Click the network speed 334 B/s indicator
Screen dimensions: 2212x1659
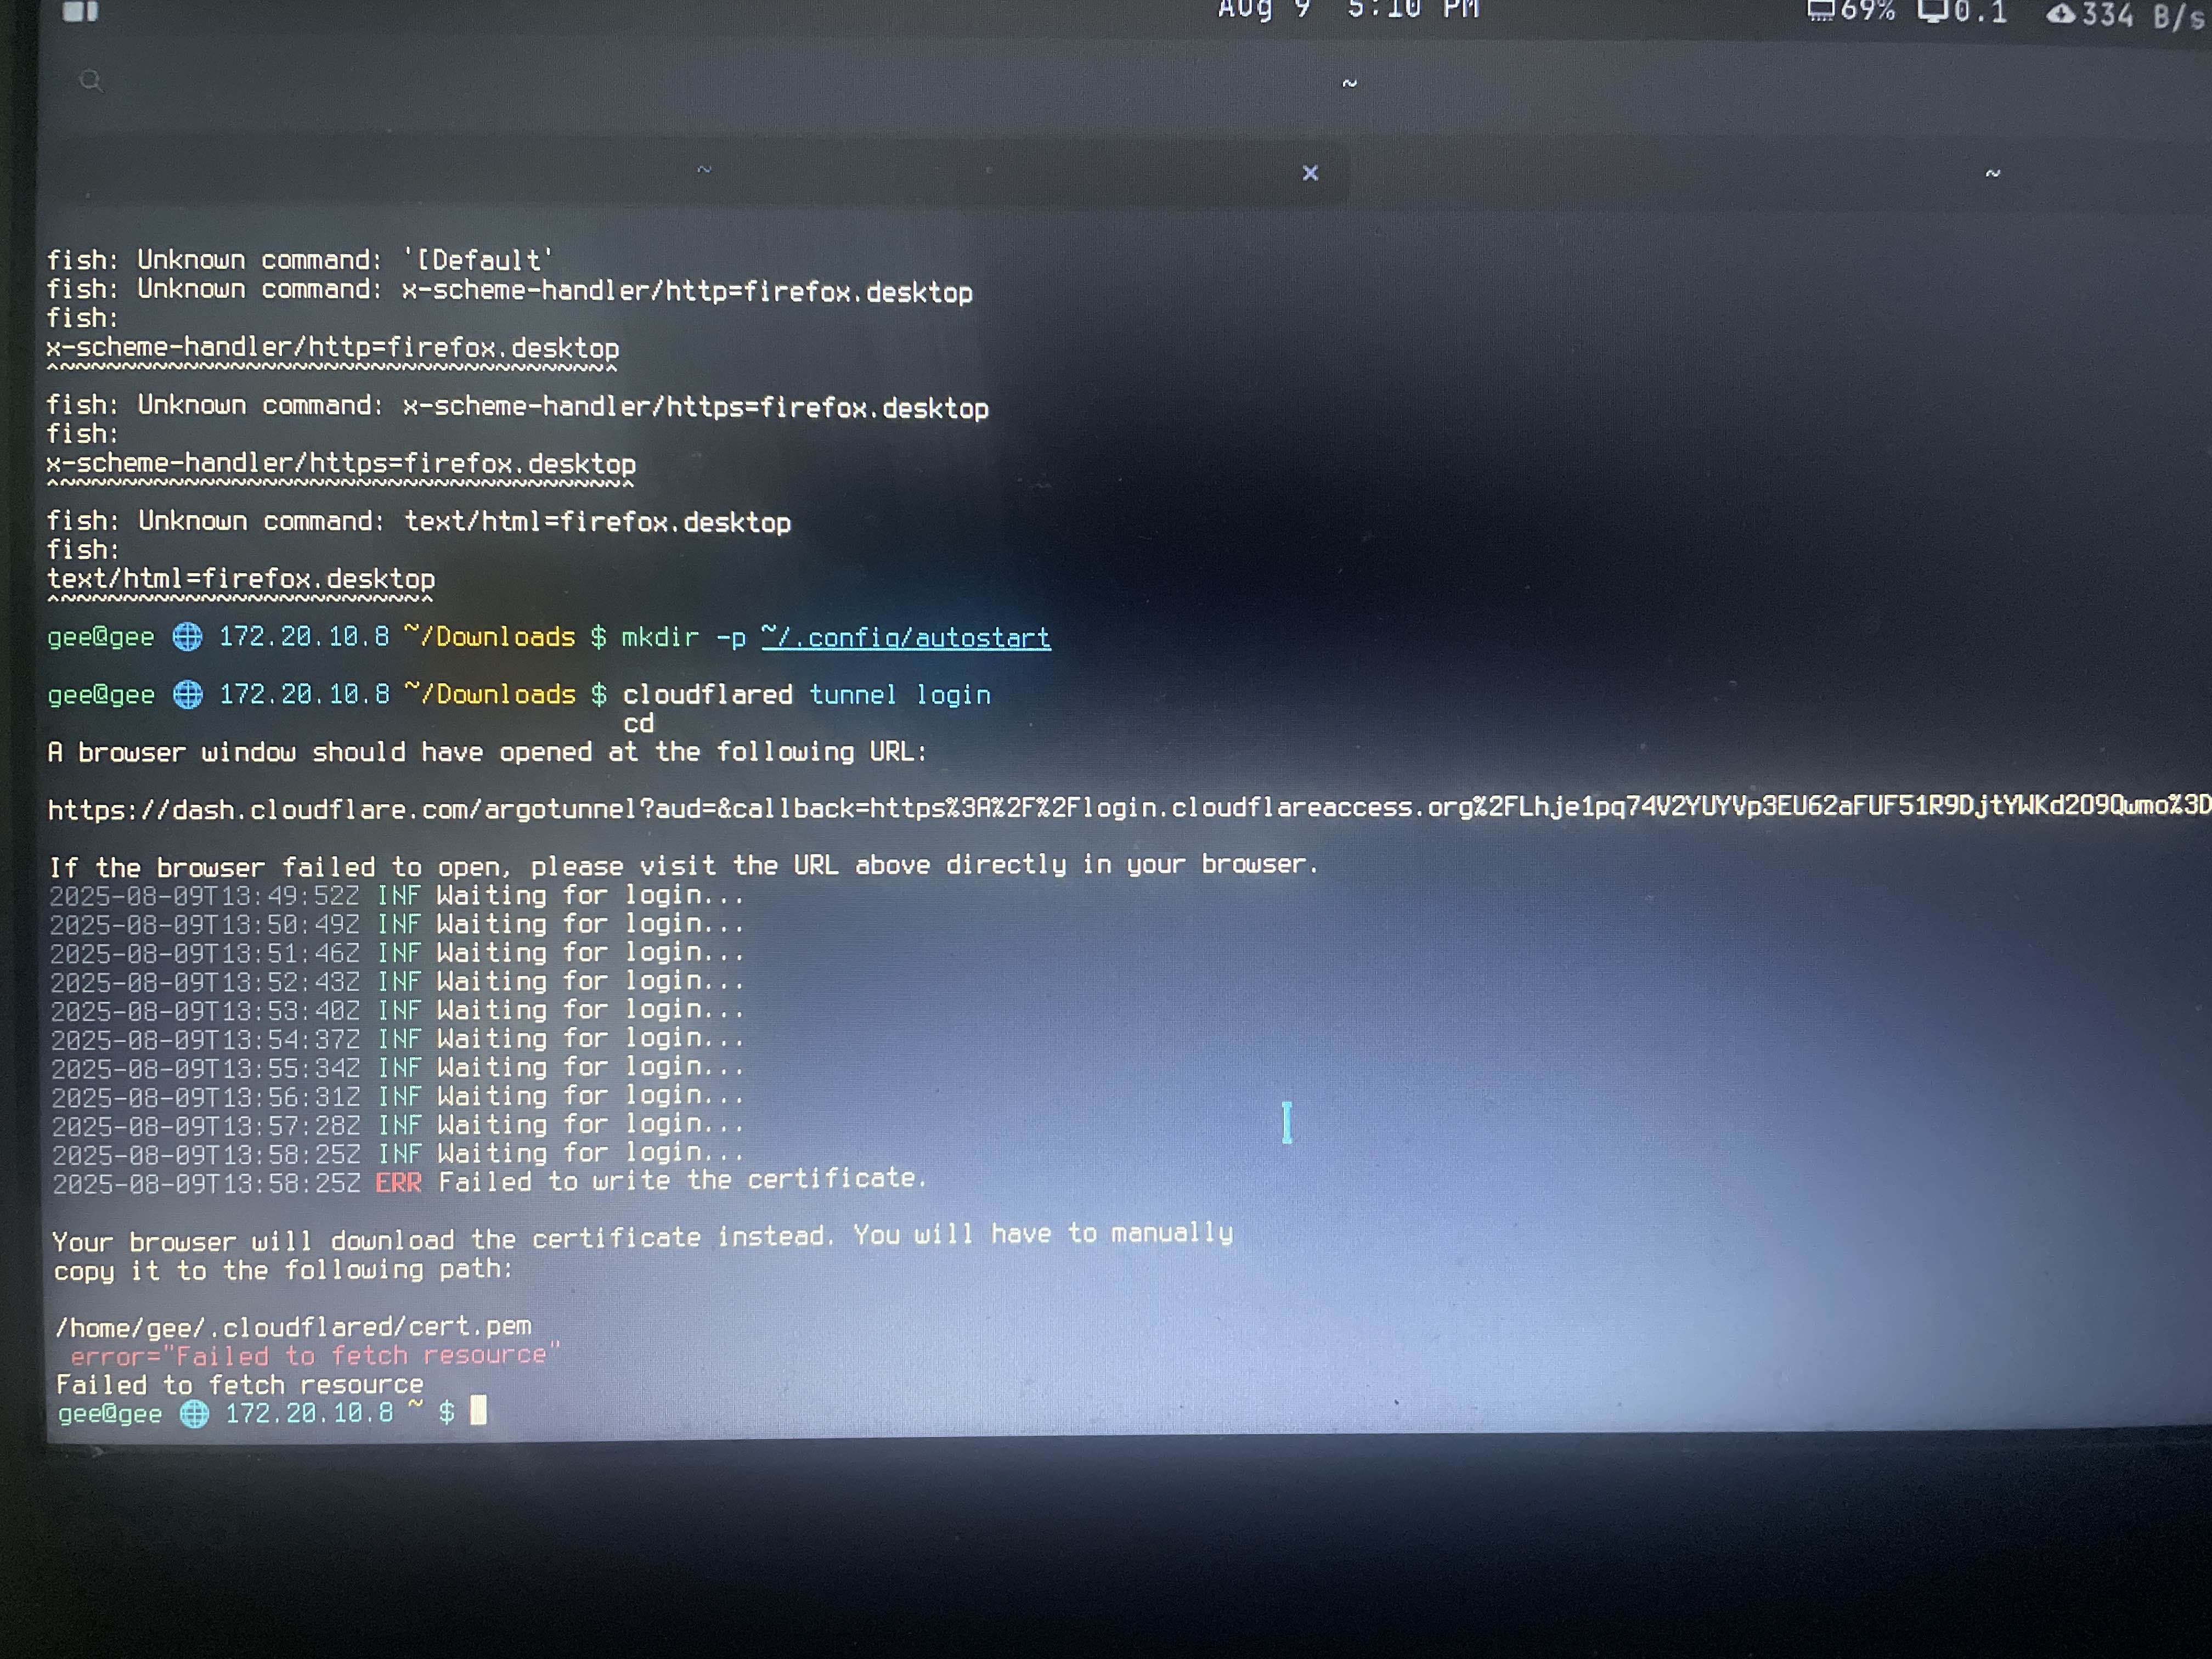2127,15
